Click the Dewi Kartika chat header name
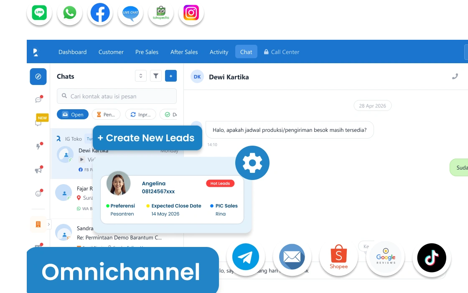Image resolution: width=468 pixels, height=293 pixels. pos(229,77)
